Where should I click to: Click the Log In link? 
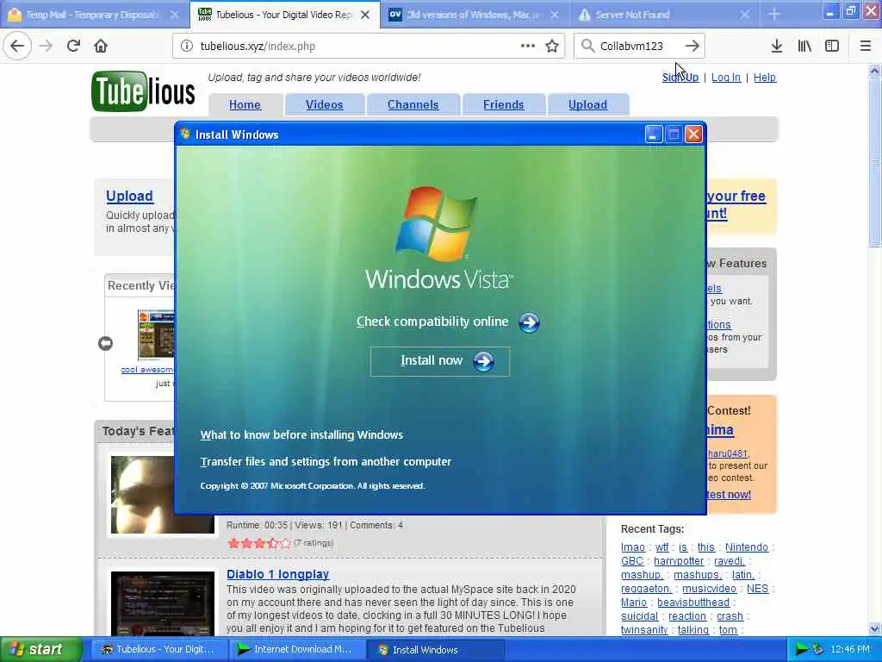coord(725,78)
